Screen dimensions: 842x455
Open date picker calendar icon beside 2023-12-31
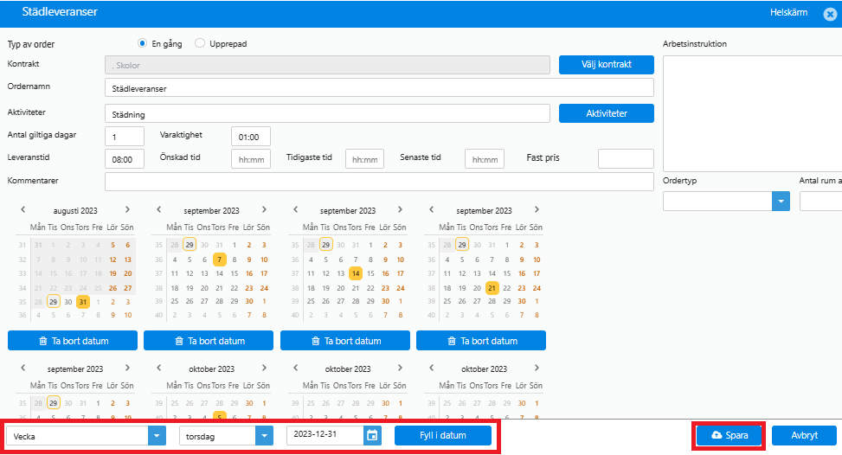pyautogui.click(x=372, y=435)
